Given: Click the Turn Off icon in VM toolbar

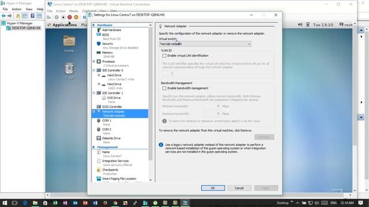Looking at the screenshot, I should [63, 17].
